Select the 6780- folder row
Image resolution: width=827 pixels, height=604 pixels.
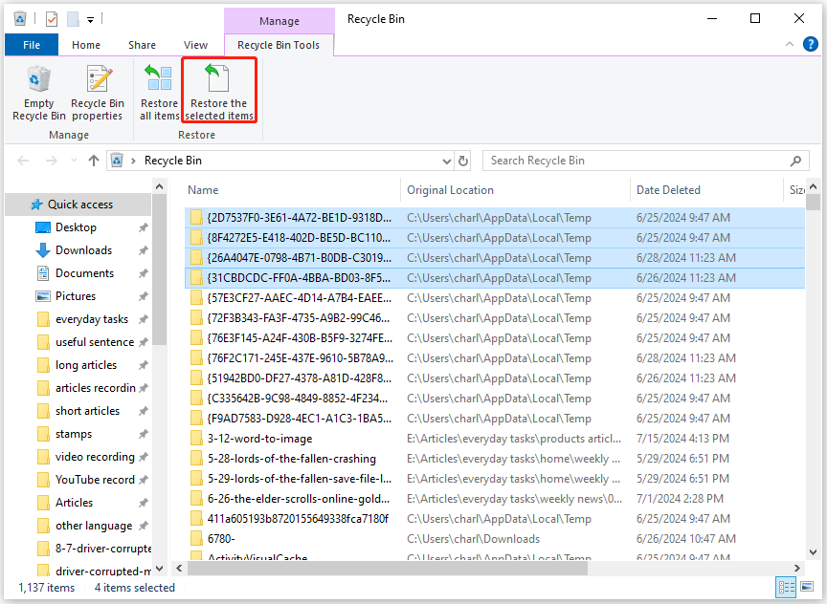point(495,539)
